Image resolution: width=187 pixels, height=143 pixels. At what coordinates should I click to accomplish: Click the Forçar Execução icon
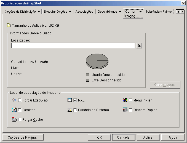click(14, 100)
